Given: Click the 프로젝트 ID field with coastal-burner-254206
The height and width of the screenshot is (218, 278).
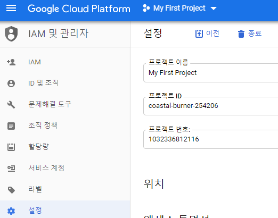Looking at the screenshot, I should 210,106.
